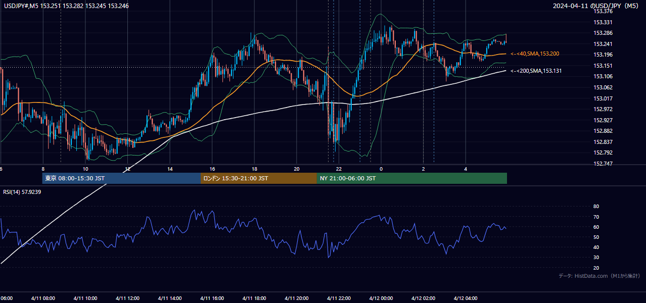This screenshot has width=646, height=303.
Task: Click the 4/11 22:00 date axis label
Action: [339, 298]
